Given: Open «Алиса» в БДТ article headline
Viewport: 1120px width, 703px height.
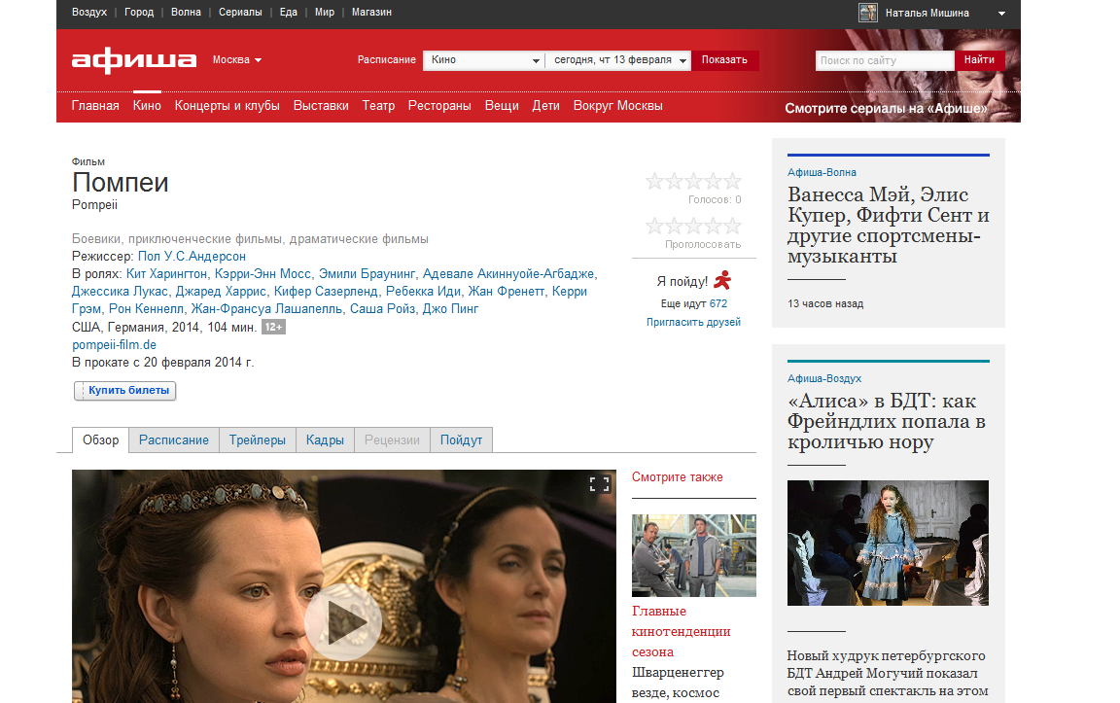Looking at the screenshot, I should (x=887, y=421).
